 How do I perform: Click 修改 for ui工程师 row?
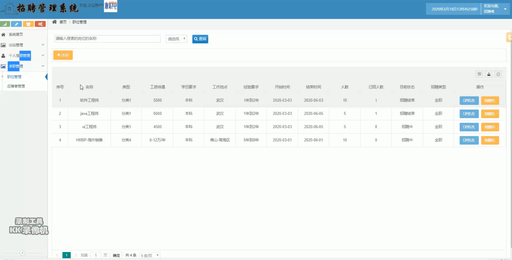(469, 127)
